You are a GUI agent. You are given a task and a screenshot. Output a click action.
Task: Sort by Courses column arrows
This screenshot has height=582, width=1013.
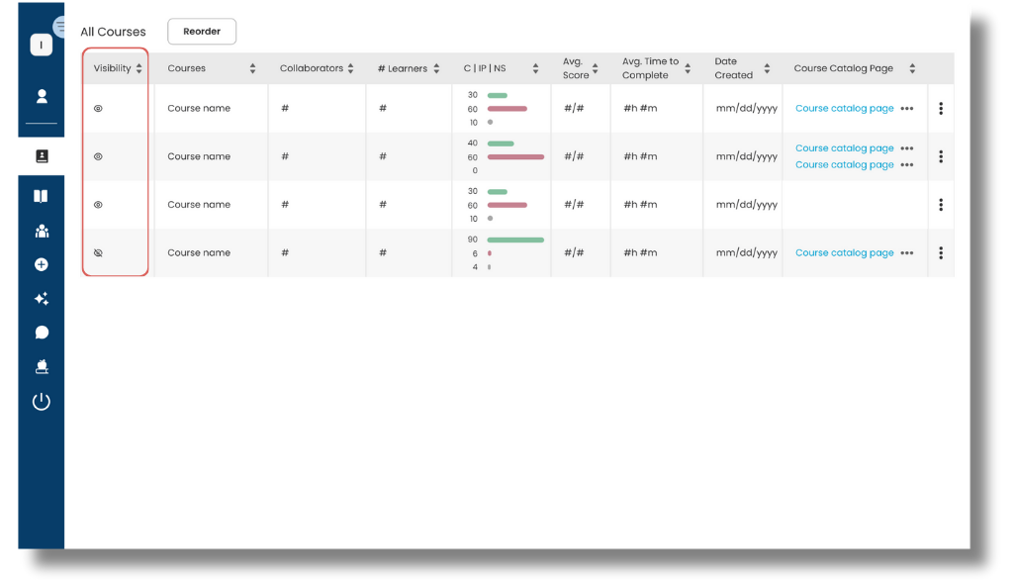252,68
